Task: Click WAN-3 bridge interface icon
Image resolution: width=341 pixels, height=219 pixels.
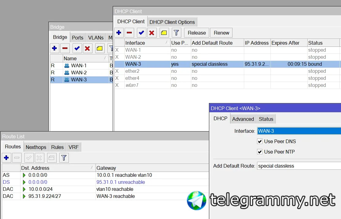Action: point(67,80)
